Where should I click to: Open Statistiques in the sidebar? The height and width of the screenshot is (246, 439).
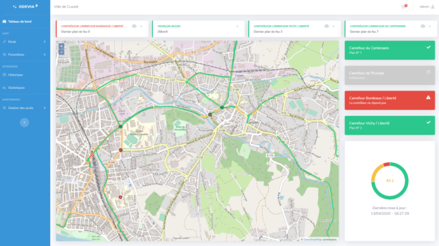(x=24, y=88)
